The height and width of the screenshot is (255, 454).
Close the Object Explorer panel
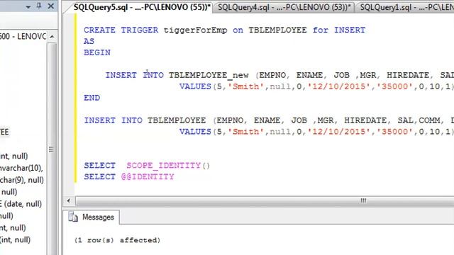point(50,6)
